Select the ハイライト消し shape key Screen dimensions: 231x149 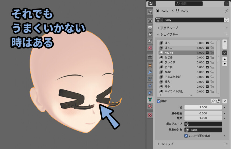[186, 91]
